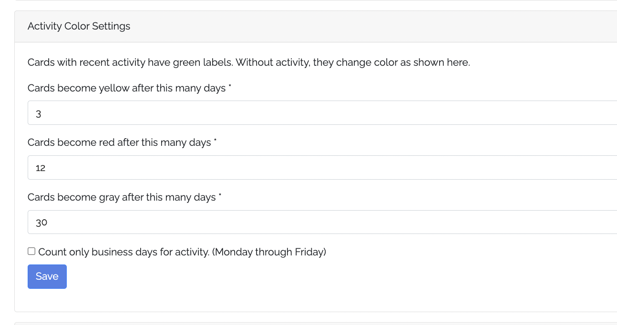Click the Activity Color Settings panel header
This screenshot has height=325, width=617.
coord(79,26)
